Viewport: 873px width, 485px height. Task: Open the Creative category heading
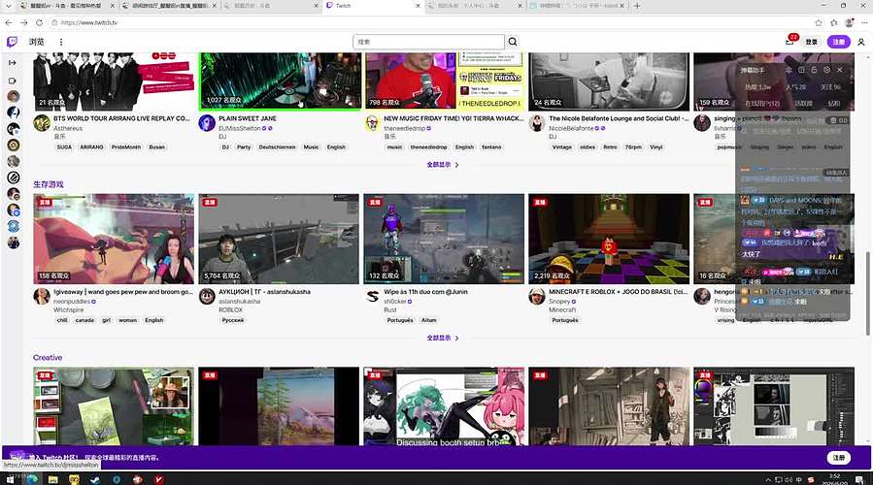tap(48, 357)
